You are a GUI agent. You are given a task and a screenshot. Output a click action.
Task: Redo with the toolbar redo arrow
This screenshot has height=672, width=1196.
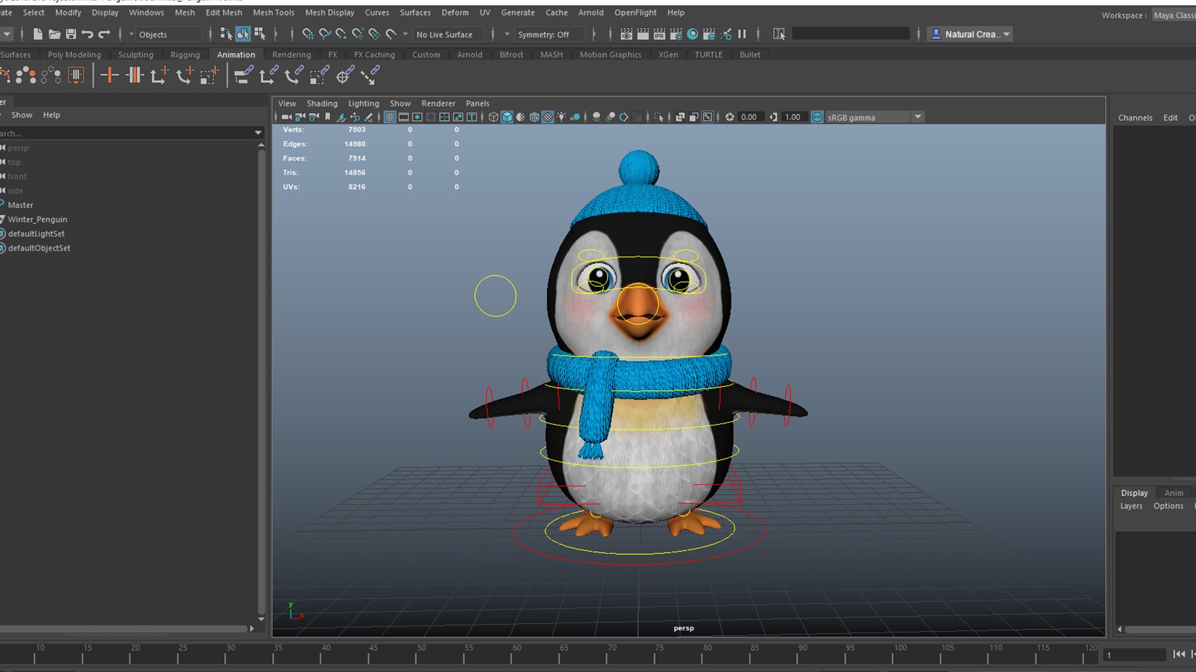[104, 34]
